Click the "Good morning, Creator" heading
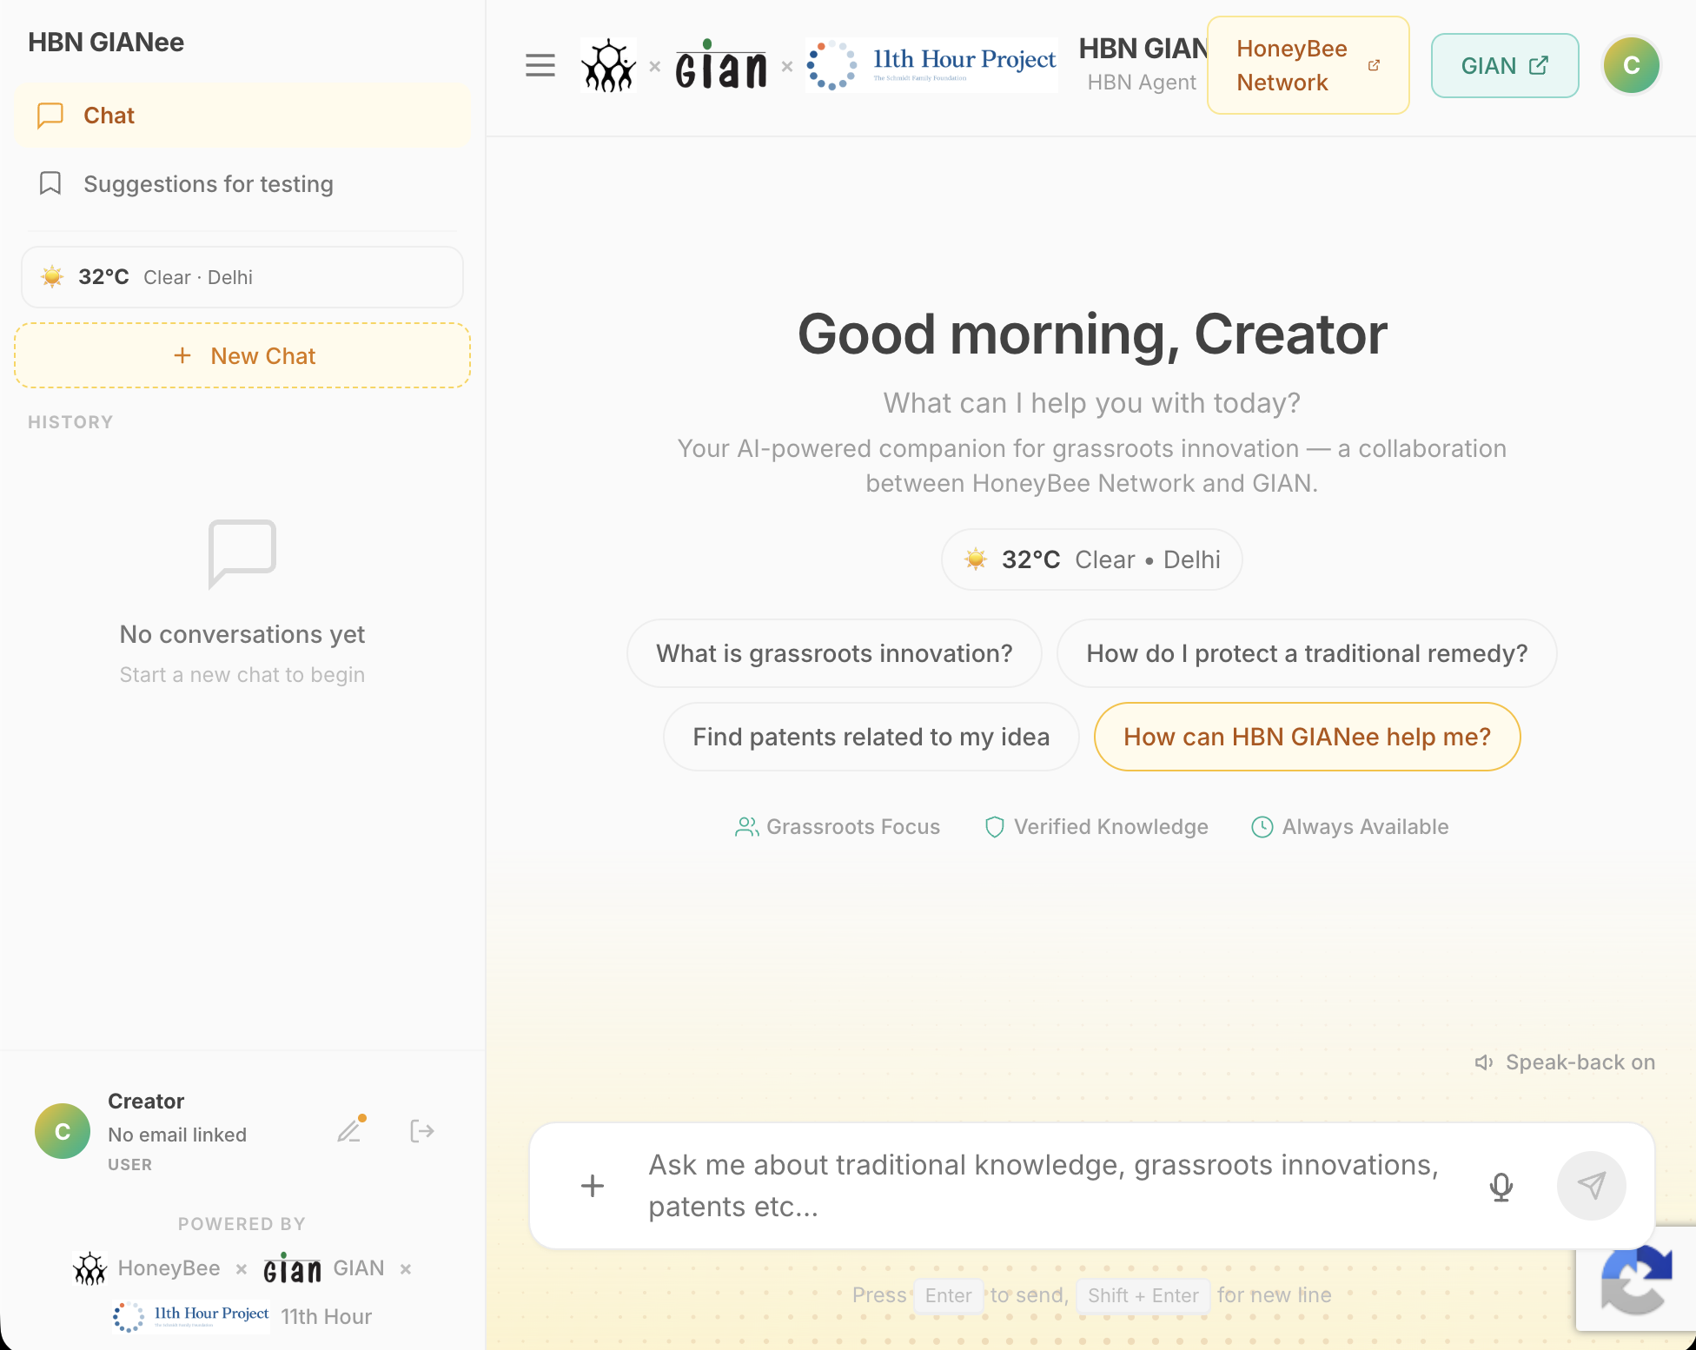 (x=1092, y=334)
